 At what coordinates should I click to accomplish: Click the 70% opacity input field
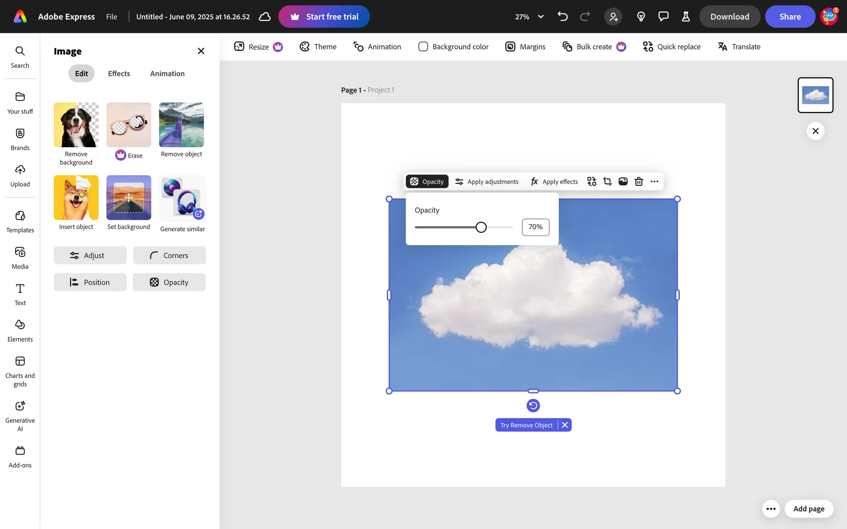pos(536,227)
